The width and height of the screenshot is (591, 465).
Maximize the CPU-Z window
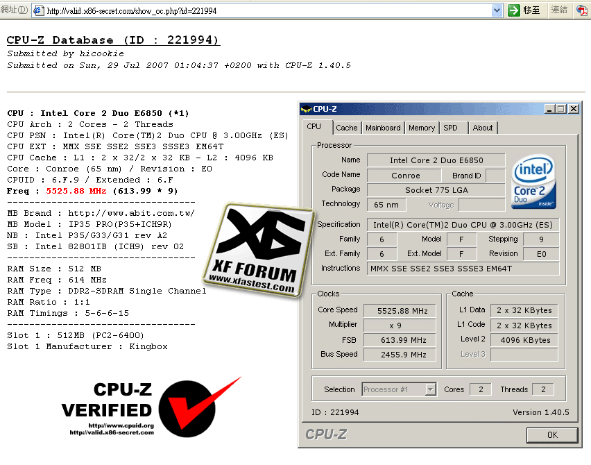coord(561,109)
